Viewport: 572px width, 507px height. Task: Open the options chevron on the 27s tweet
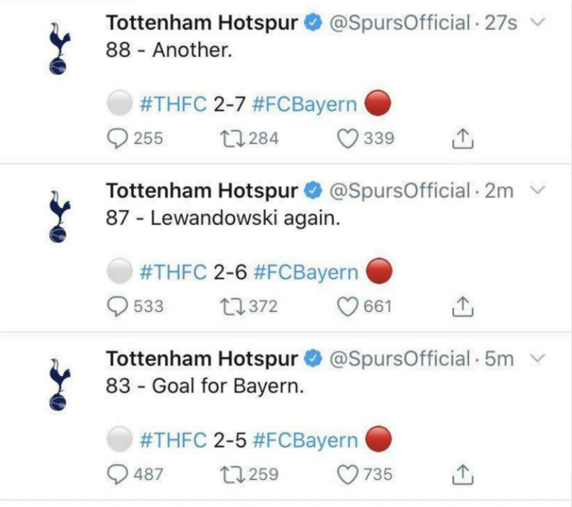[x=537, y=22]
